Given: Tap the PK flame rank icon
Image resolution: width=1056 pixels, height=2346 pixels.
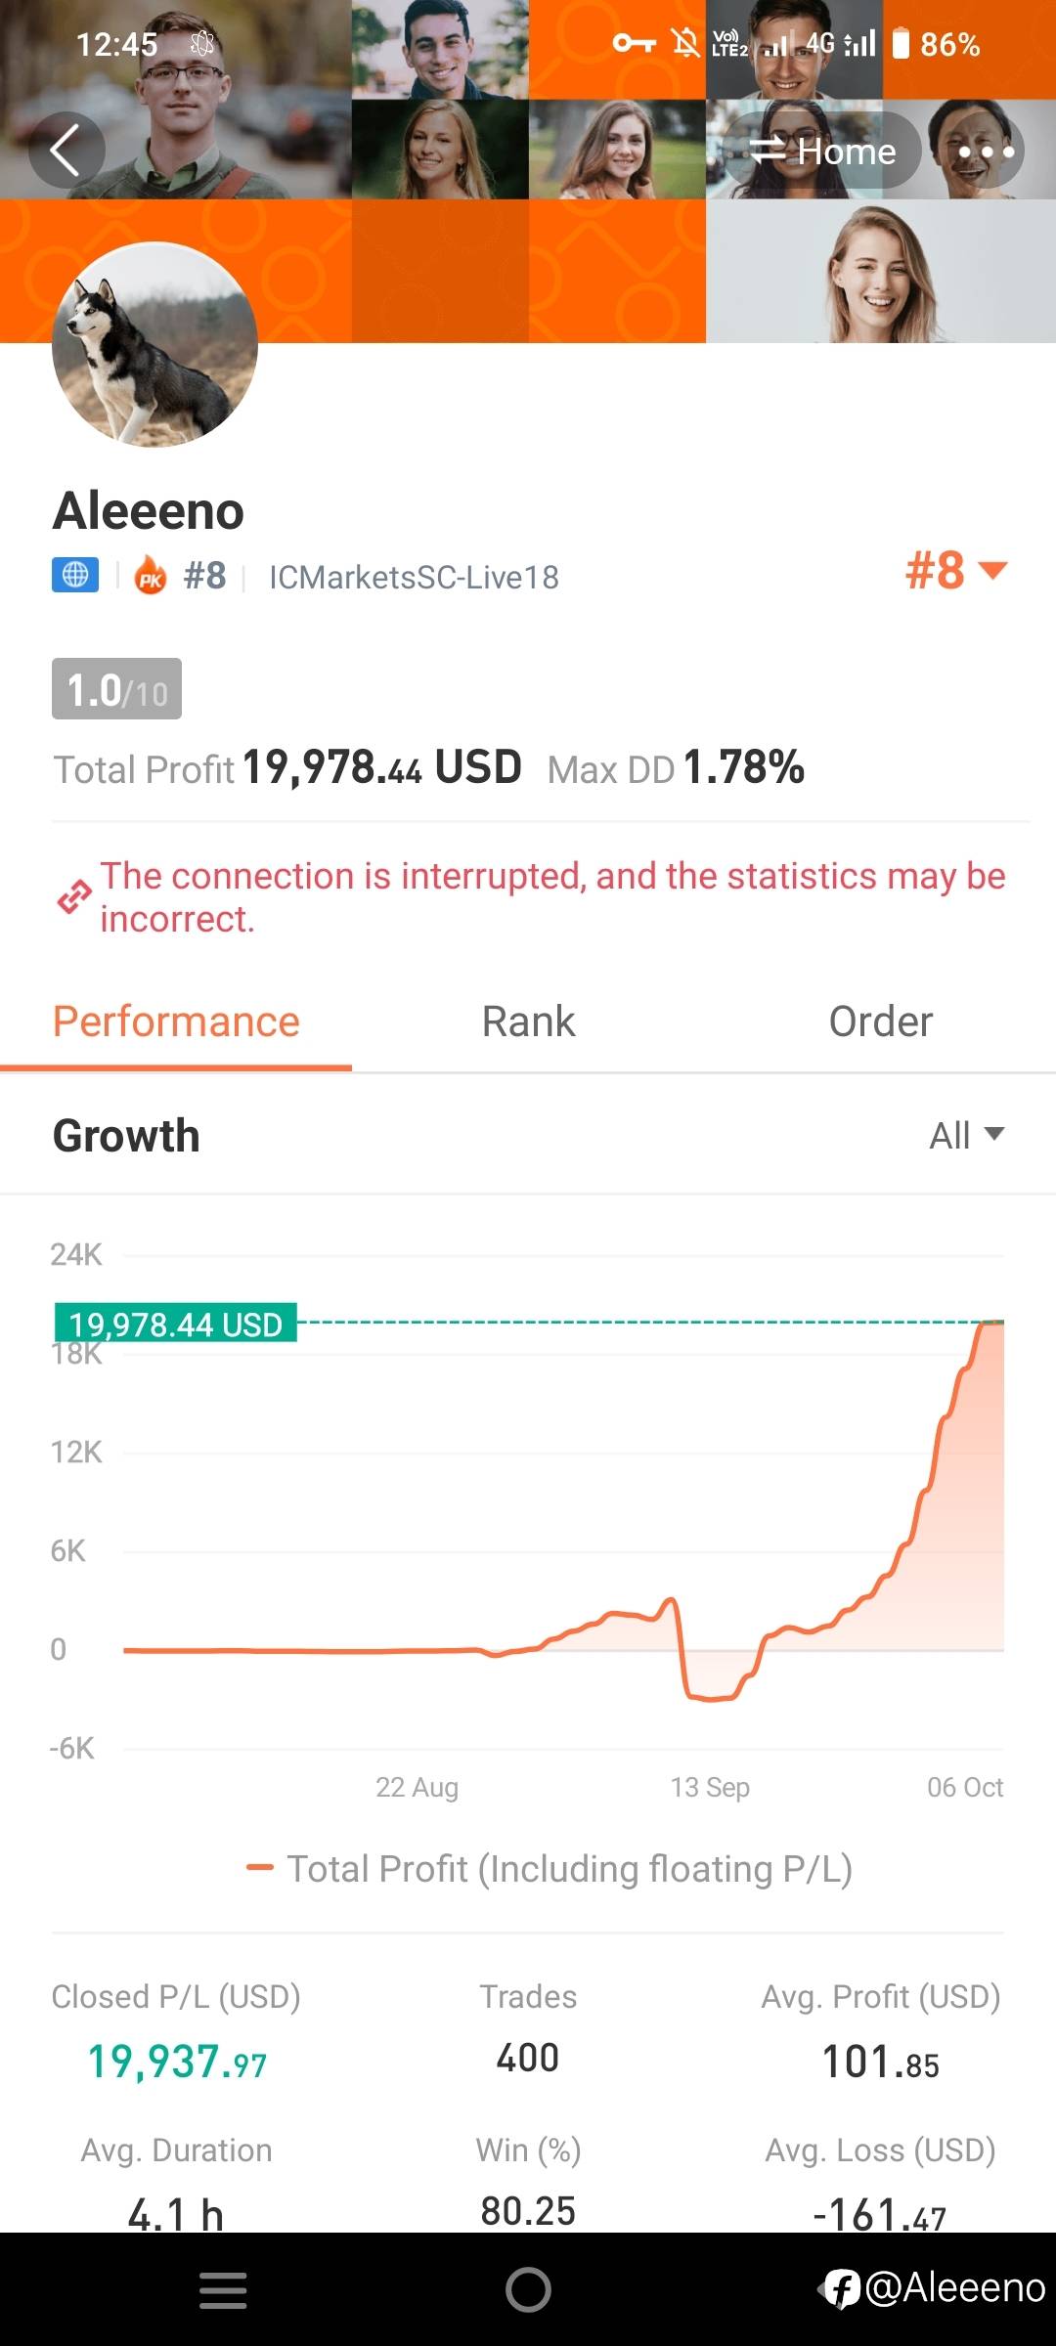Looking at the screenshot, I should point(151,576).
